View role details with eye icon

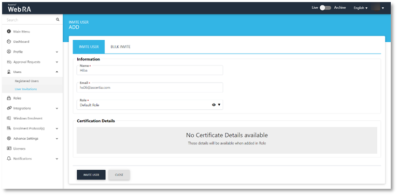214,105
